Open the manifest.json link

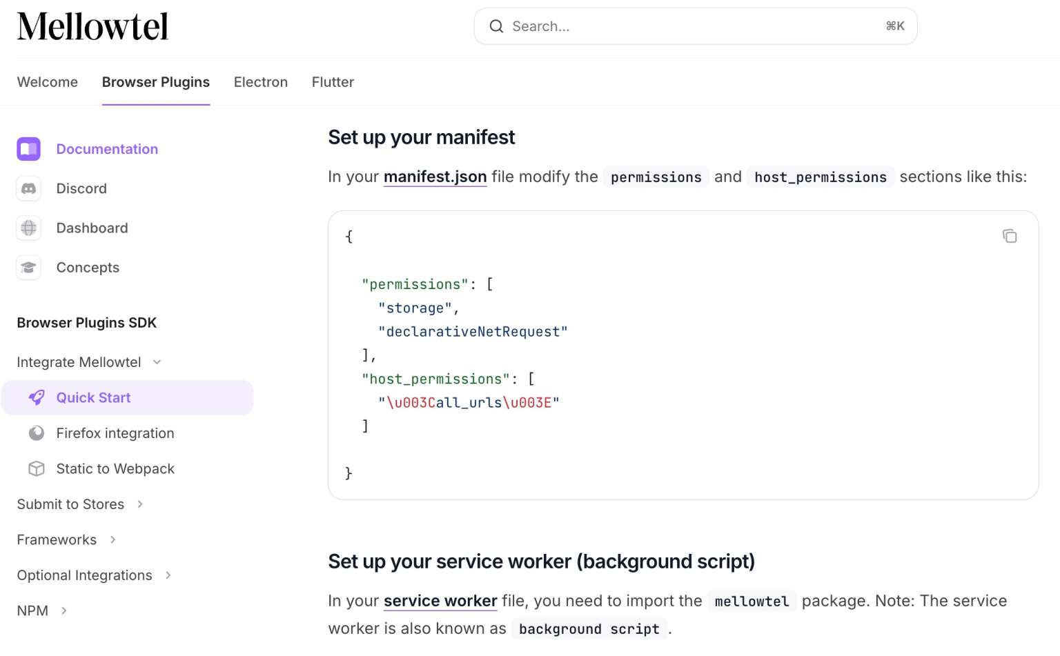point(435,177)
